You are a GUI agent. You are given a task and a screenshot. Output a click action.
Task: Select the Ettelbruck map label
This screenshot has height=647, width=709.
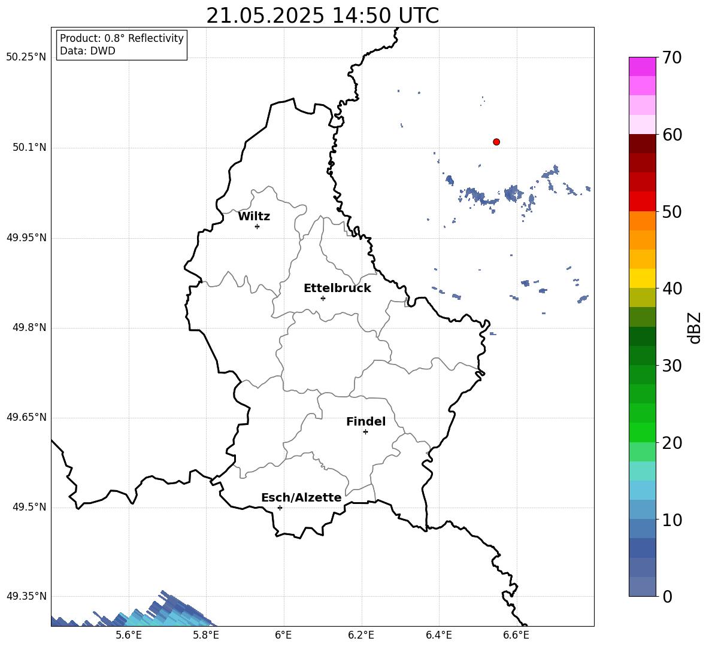click(x=337, y=288)
